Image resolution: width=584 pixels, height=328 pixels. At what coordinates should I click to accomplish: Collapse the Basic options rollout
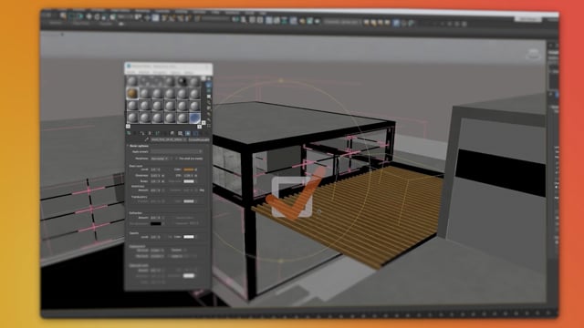pyautogui.click(x=139, y=146)
